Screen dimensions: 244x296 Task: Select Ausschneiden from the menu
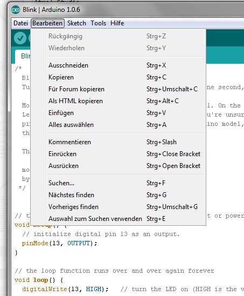coord(126,65)
